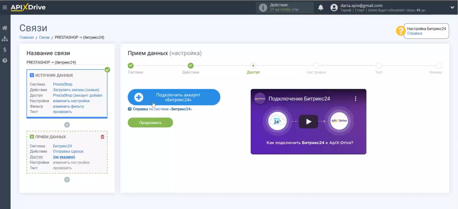Click the actions counter 77 из 10'000

tap(284, 10)
